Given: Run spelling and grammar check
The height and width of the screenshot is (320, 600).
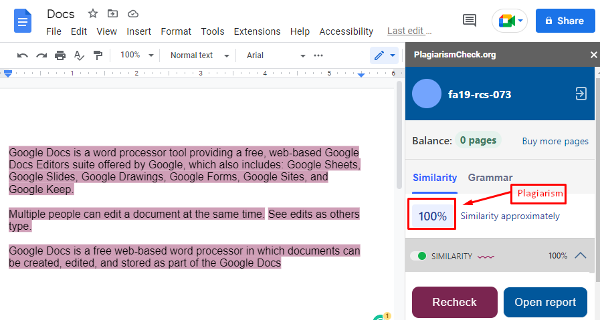Looking at the screenshot, I should (x=79, y=55).
